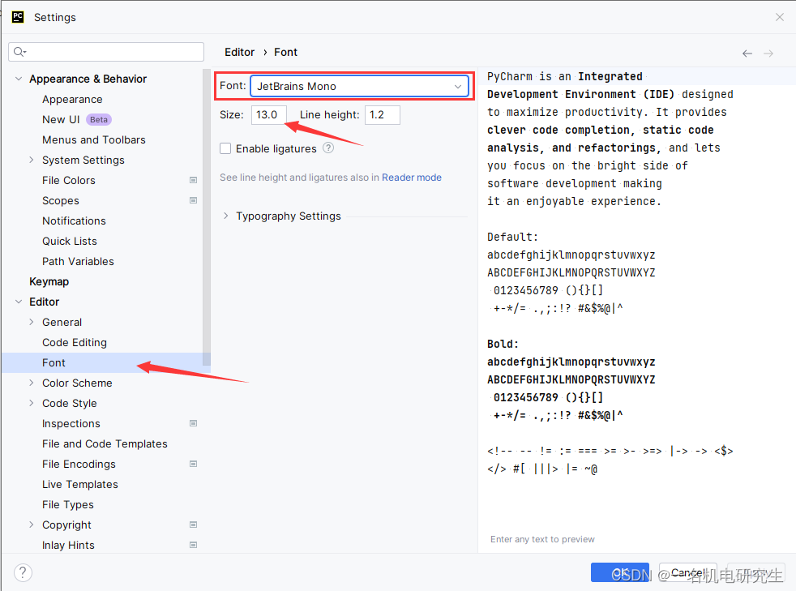Select New UI in the settings tree
The width and height of the screenshot is (796, 591).
coord(61,120)
